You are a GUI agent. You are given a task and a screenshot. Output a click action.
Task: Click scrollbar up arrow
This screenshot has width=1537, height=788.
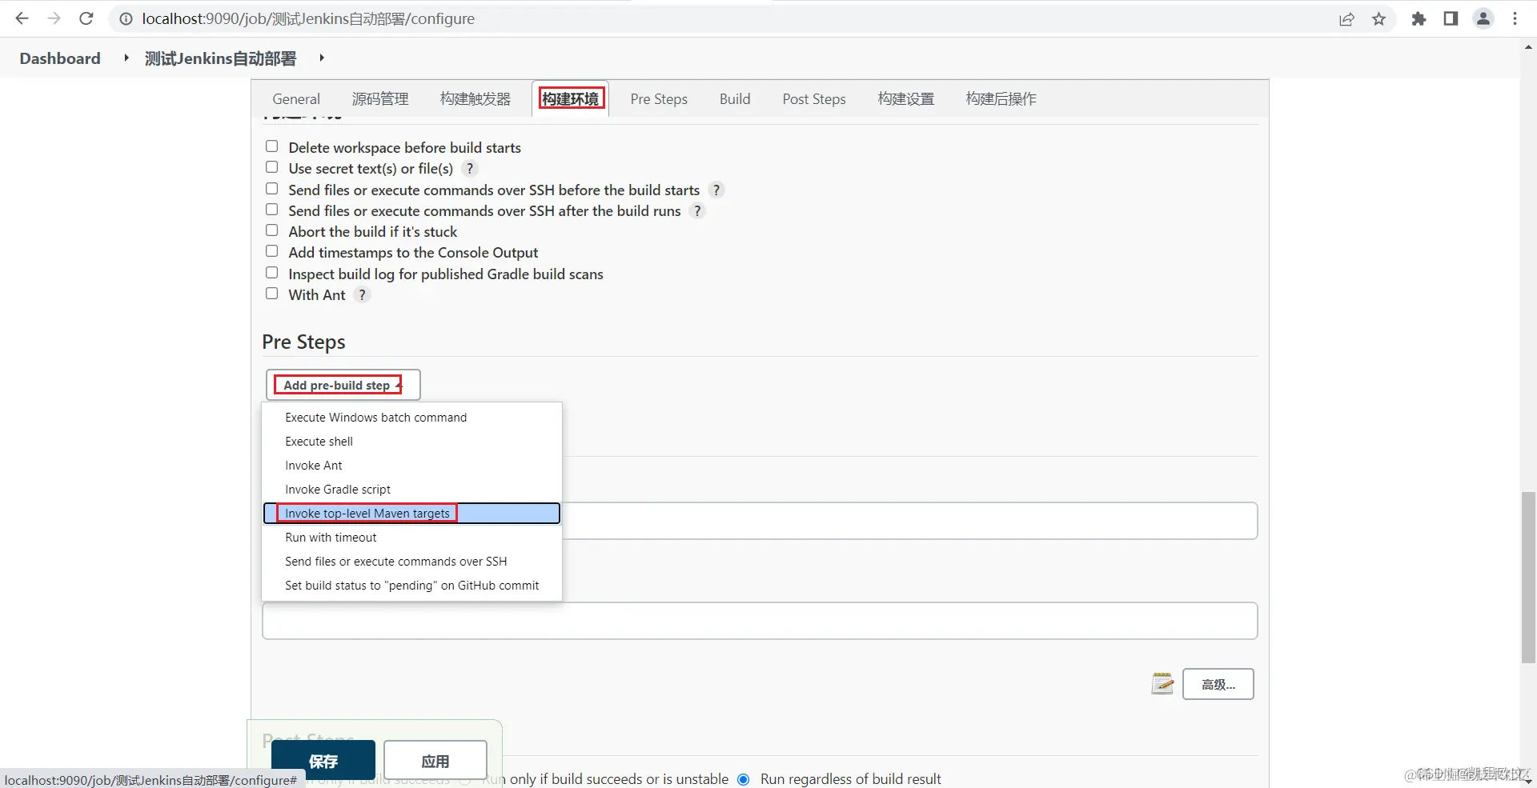click(x=1528, y=47)
